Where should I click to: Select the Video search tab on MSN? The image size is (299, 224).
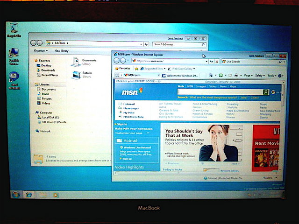213,86
